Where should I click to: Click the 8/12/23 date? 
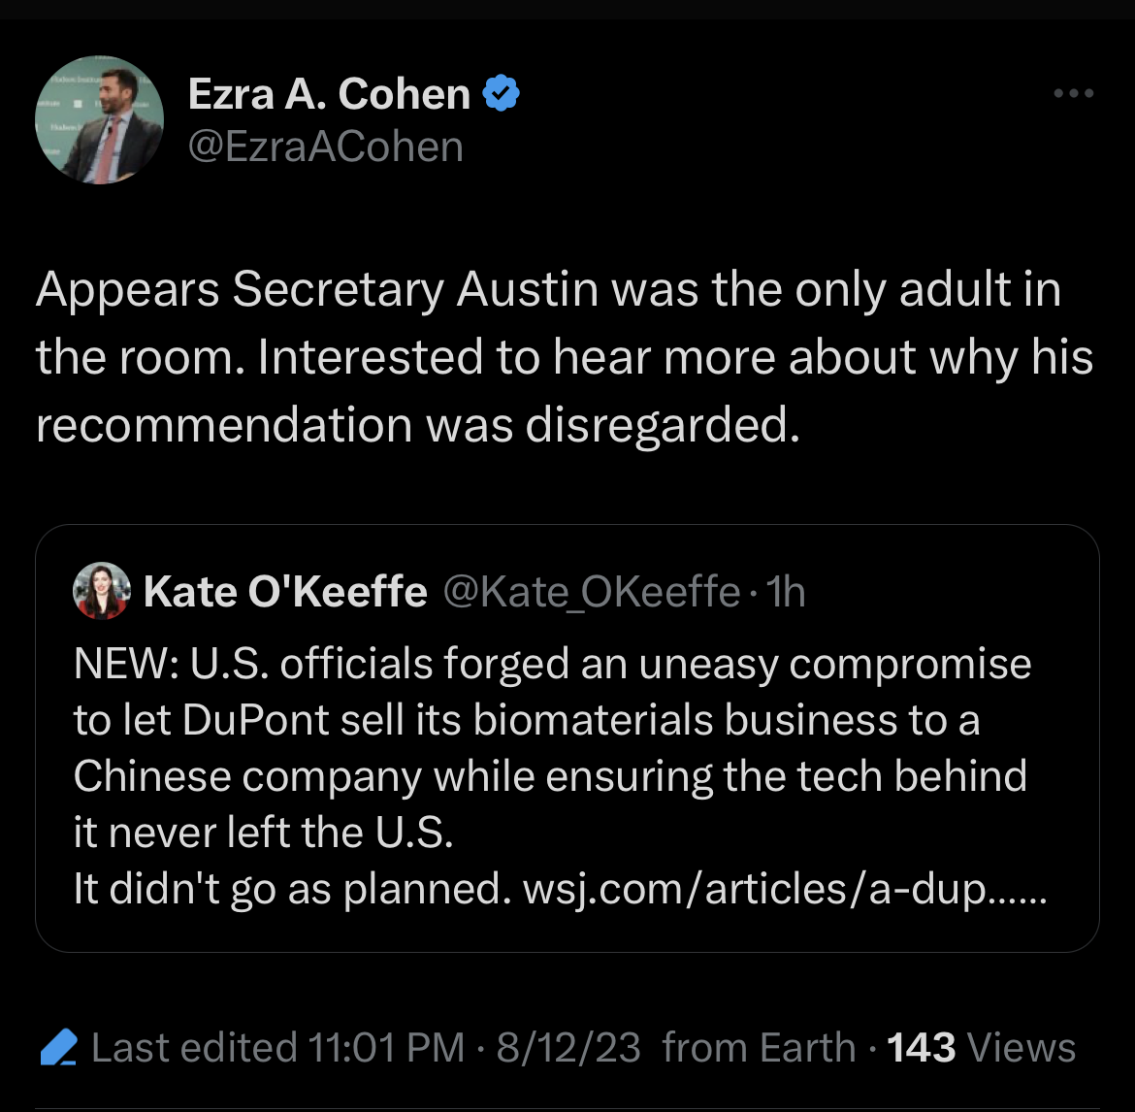(x=568, y=1048)
